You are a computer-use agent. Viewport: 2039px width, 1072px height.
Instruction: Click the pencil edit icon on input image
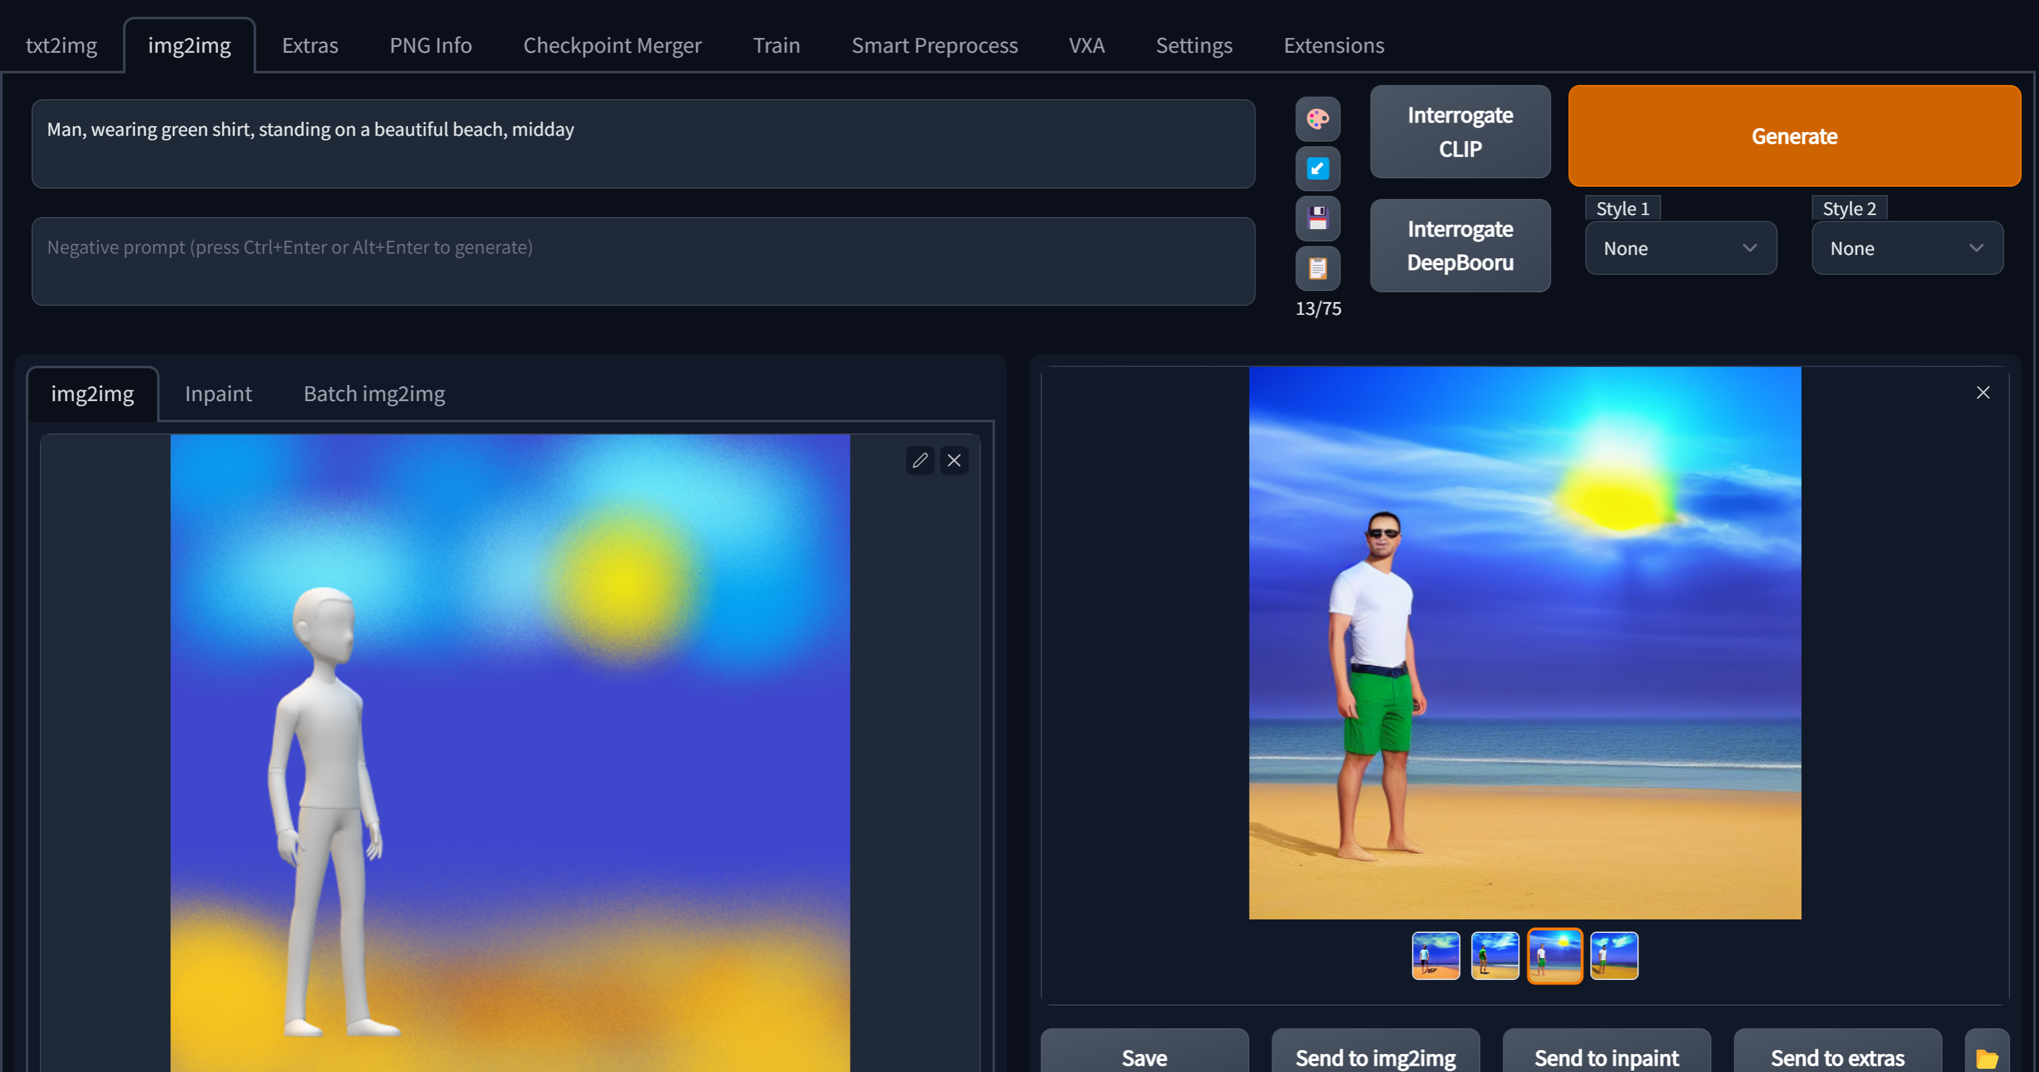(920, 460)
